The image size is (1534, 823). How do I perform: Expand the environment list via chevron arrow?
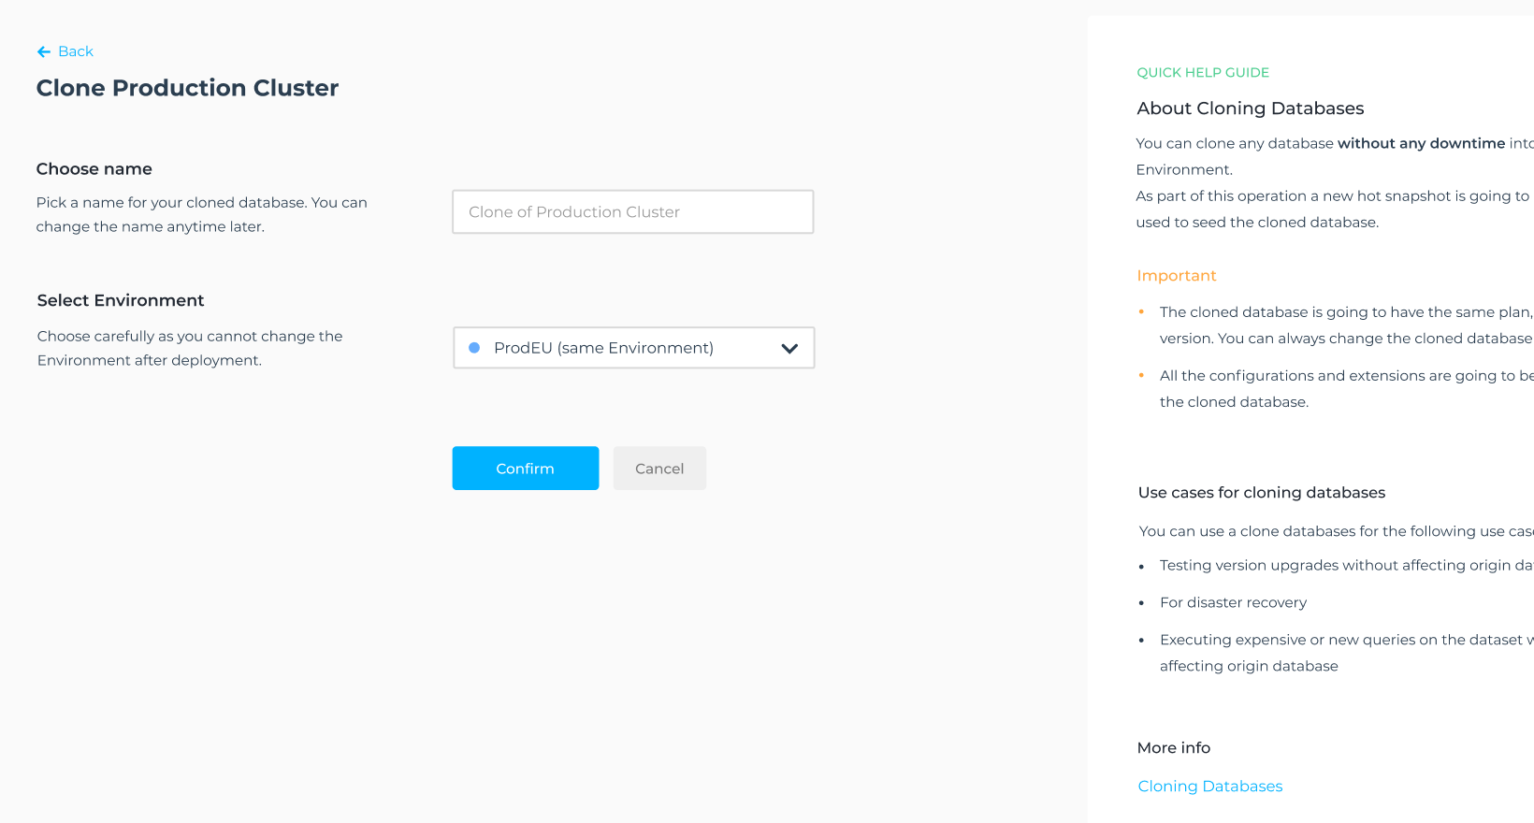[789, 348]
